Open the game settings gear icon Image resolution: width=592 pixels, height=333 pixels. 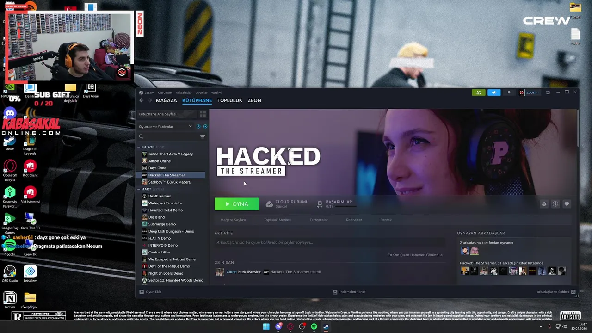tap(544, 204)
